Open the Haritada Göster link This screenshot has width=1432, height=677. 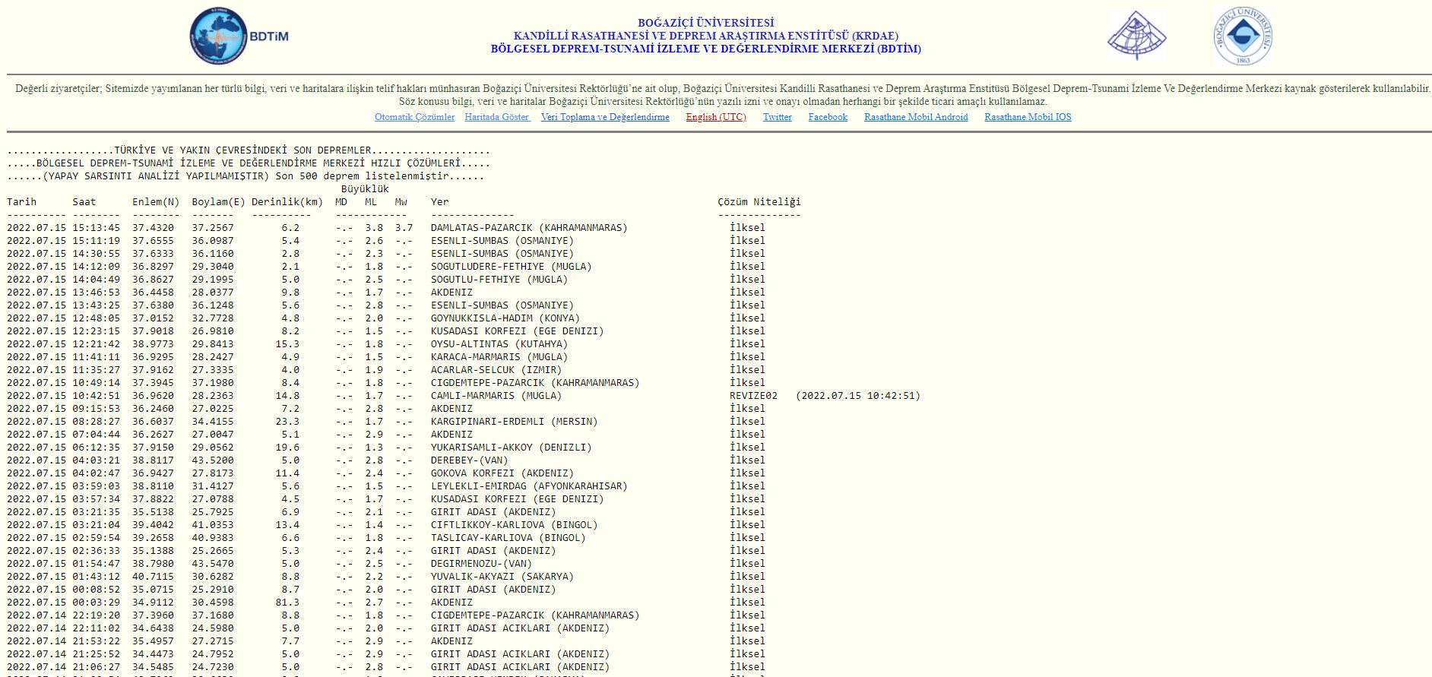pos(497,117)
